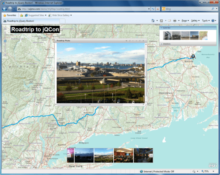Click the Print icon in command bar

pyautogui.click(x=175, y=21)
